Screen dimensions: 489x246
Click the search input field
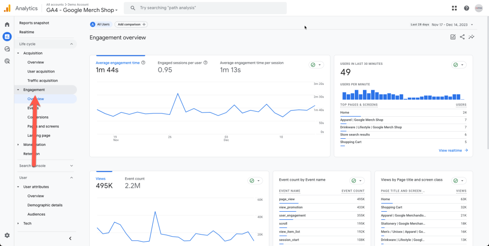(x=205, y=8)
